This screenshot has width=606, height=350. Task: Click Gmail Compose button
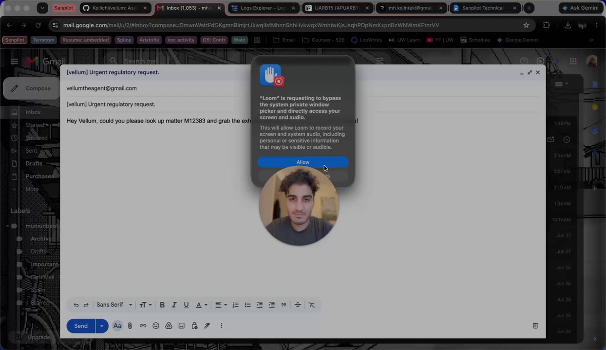(x=32, y=88)
